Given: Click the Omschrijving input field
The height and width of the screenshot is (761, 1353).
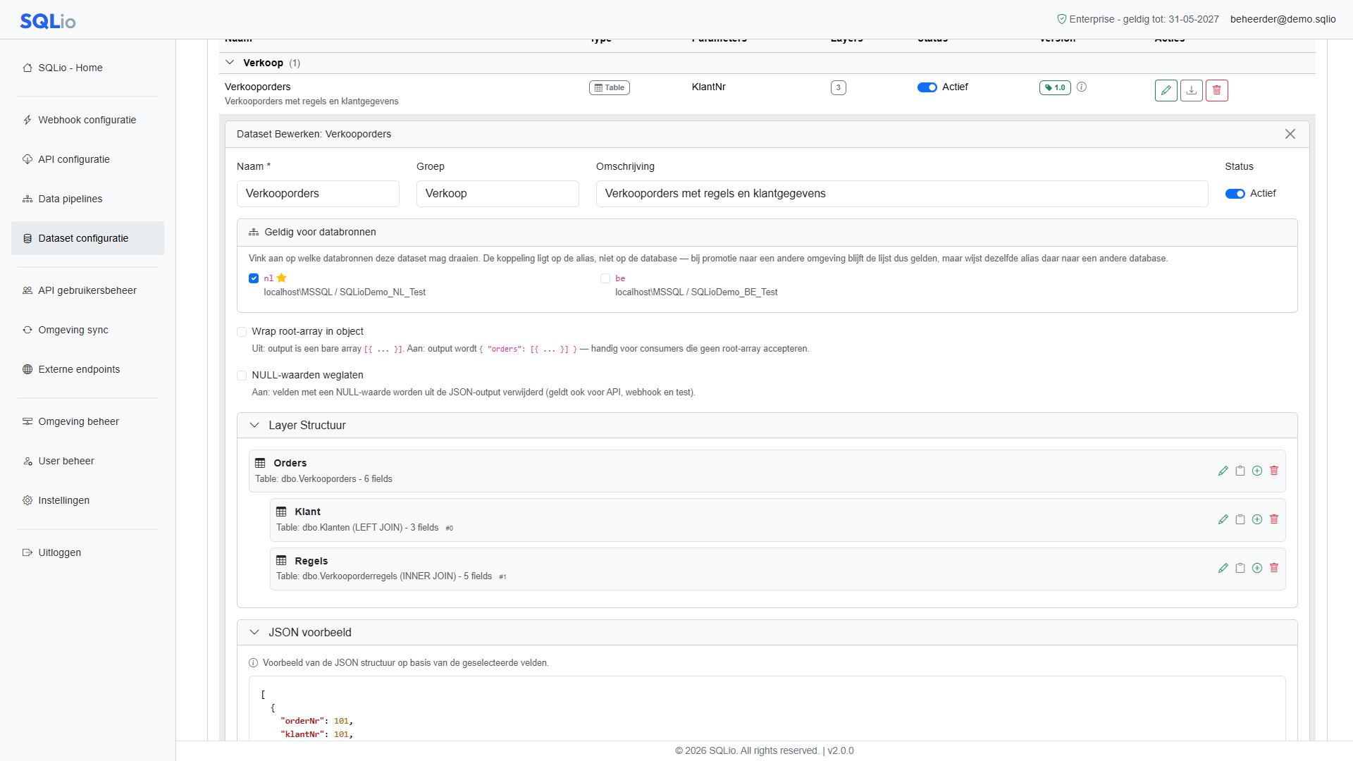Looking at the screenshot, I should pos(902,194).
